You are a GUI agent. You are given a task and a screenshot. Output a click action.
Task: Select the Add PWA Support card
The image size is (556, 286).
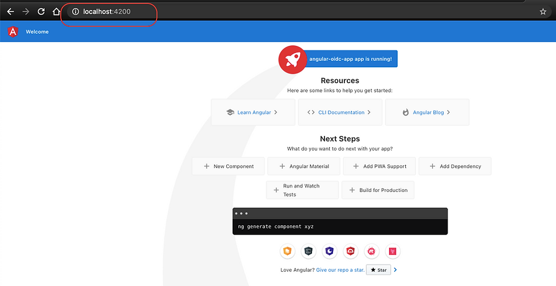[380, 166]
